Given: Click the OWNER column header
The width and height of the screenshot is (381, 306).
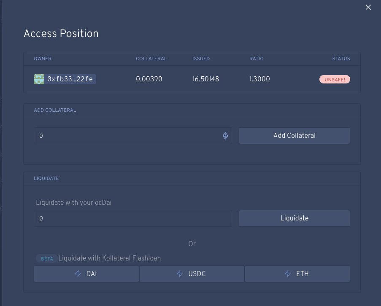Looking at the screenshot, I should (x=43, y=59).
